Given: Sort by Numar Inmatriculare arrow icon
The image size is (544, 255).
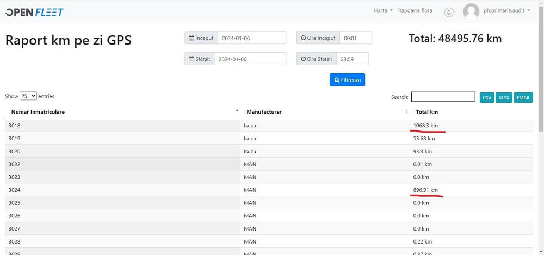Looking at the screenshot, I should [237, 110].
